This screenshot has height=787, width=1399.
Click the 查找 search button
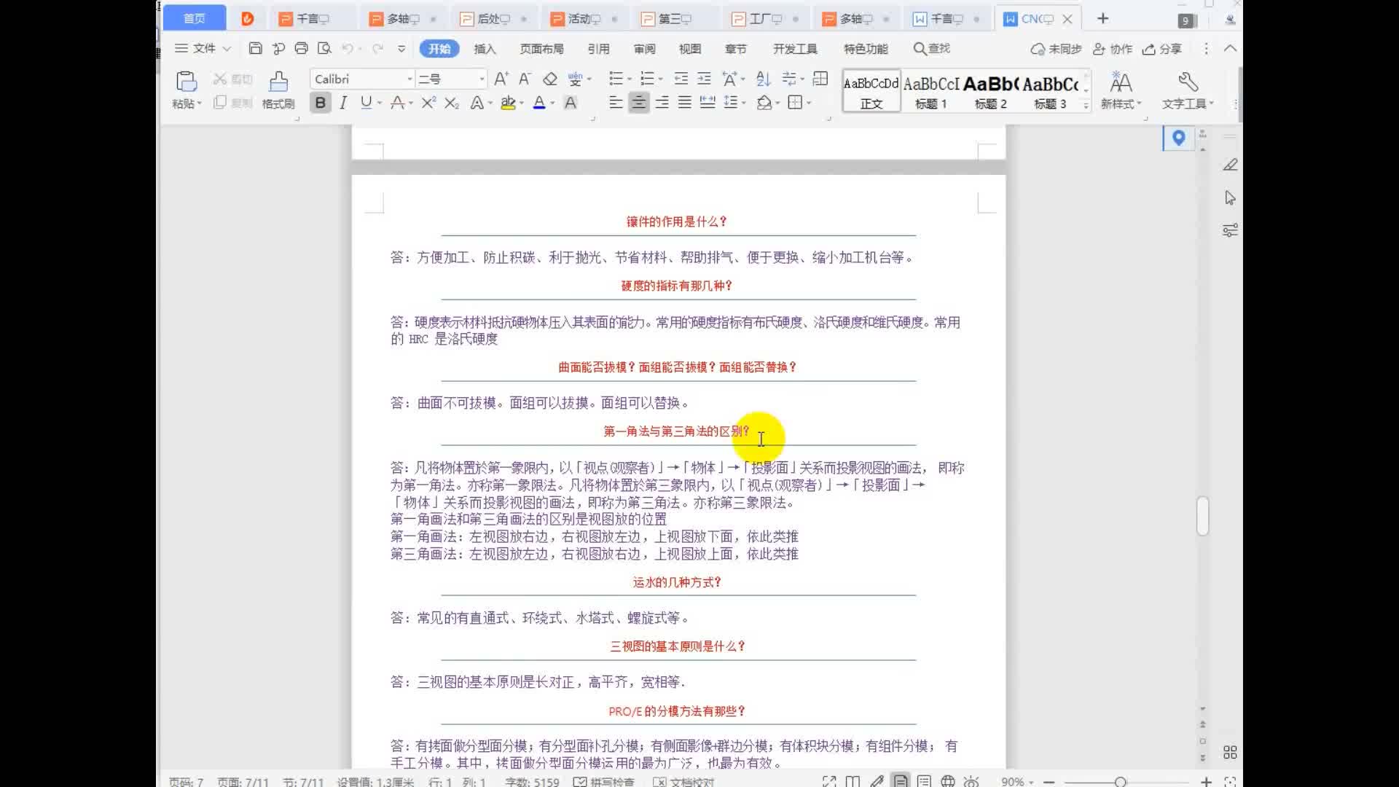point(932,49)
